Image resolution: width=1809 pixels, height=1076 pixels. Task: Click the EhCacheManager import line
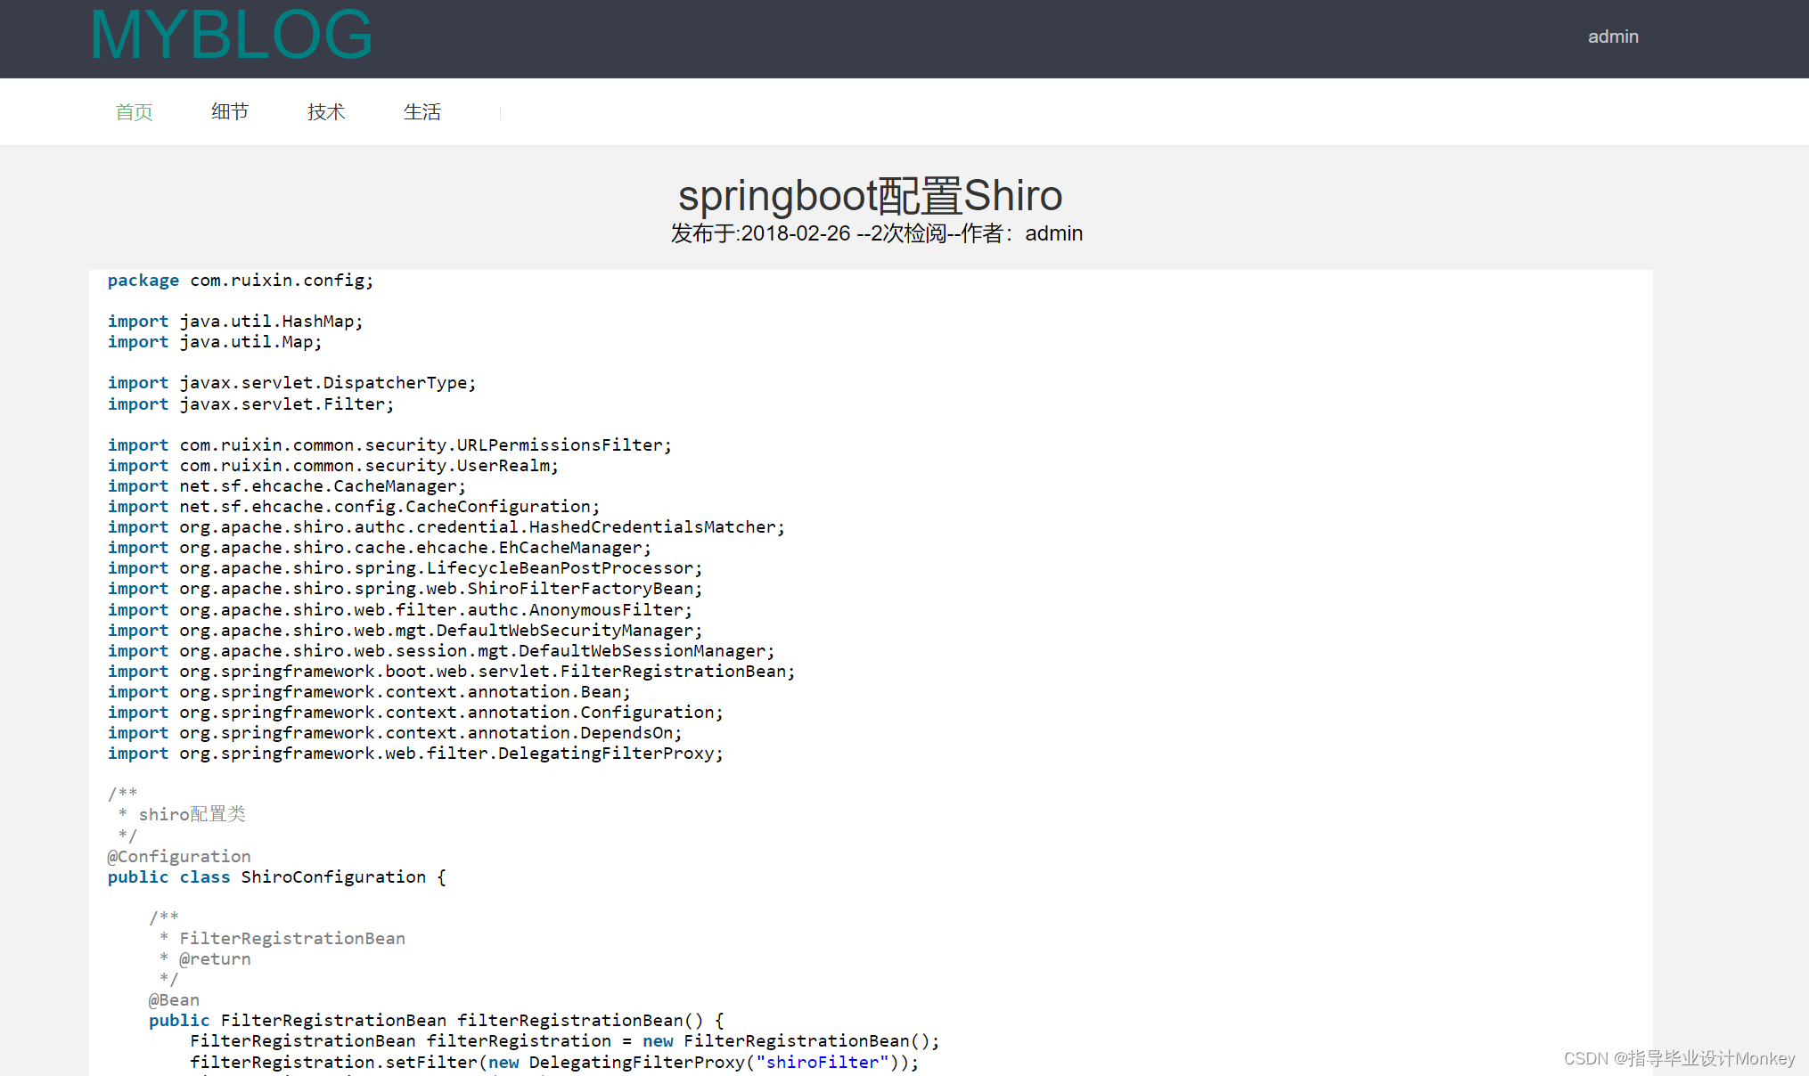[380, 548]
